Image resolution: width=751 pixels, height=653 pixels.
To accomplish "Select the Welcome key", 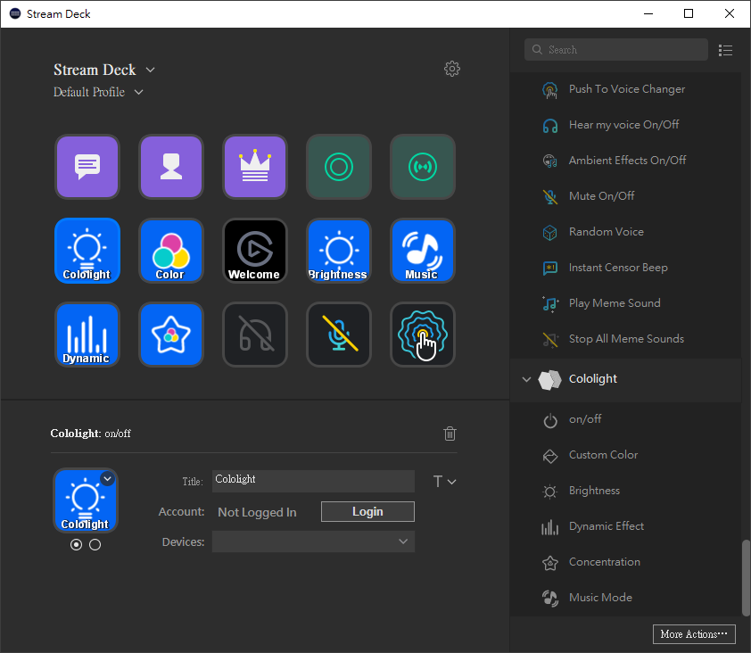I will [x=255, y=251].
